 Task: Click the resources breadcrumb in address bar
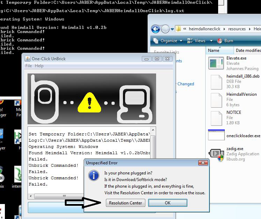(x=237, y=29)
